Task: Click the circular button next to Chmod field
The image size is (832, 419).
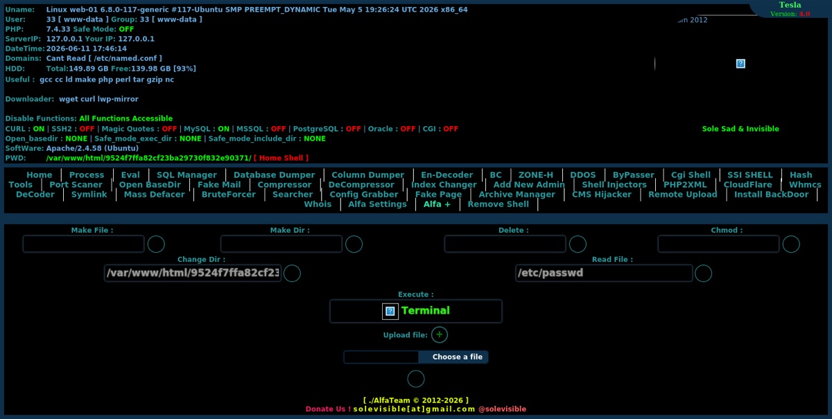Action: [x=791, y=244]
